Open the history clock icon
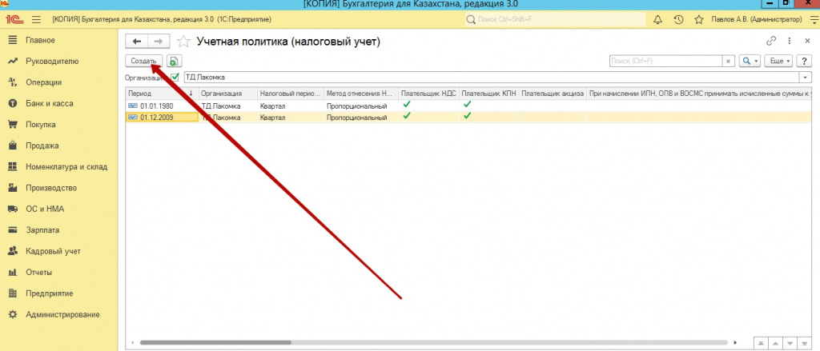This screenshot has width=820, height=351. [x=678, y=20]
